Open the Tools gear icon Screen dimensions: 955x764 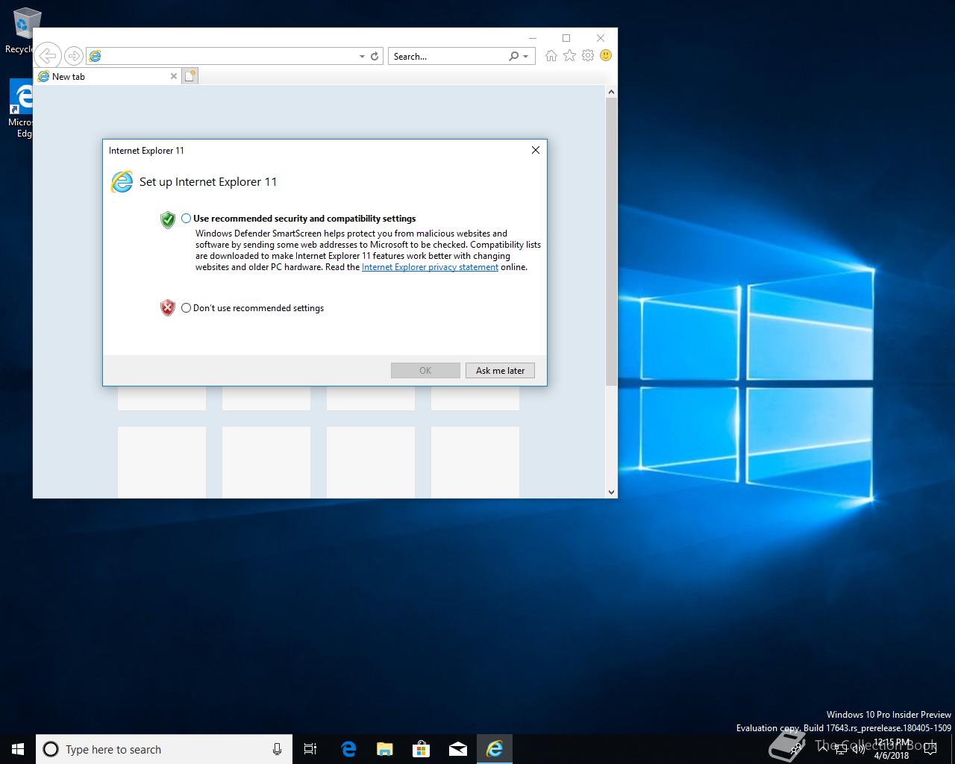[588, 55]
